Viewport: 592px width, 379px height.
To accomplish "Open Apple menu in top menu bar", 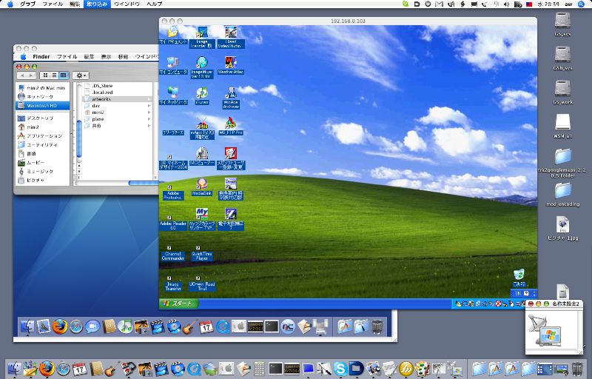I will (10, 4).
